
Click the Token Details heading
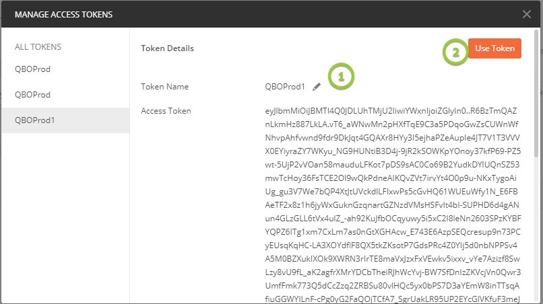(167, 48)
